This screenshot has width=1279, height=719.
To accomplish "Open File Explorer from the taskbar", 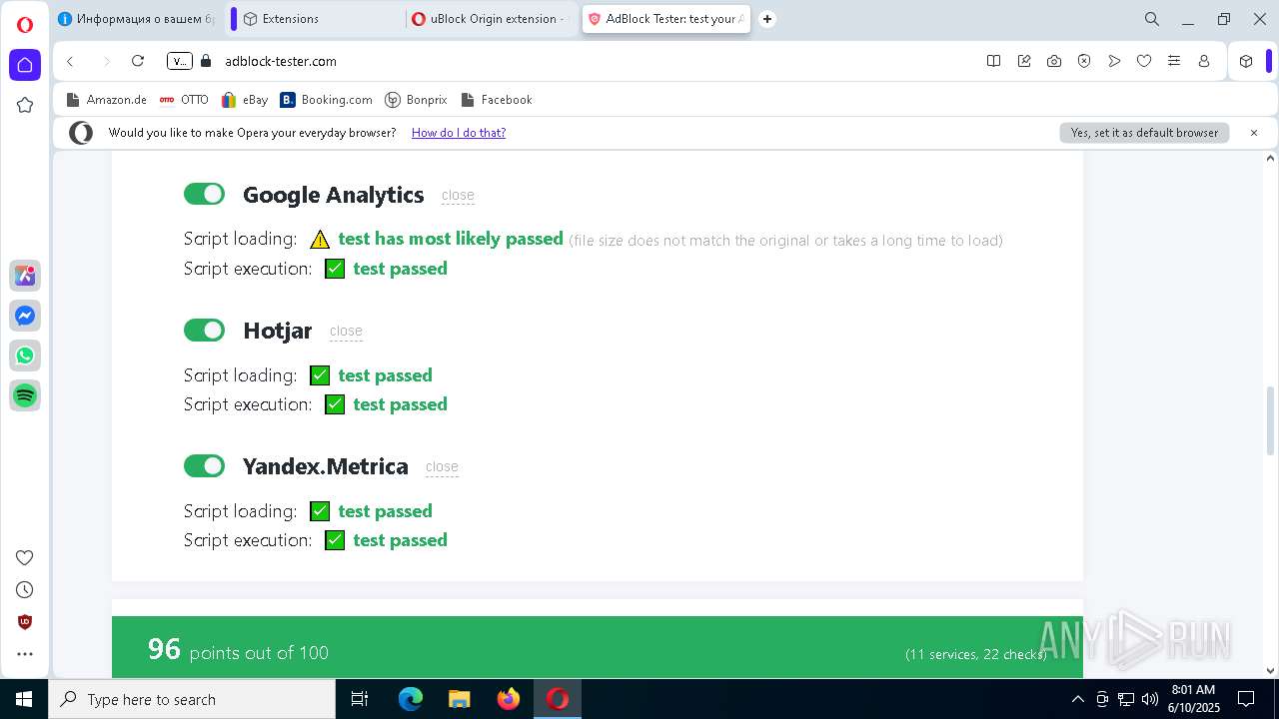I will [x=460, y=699].
